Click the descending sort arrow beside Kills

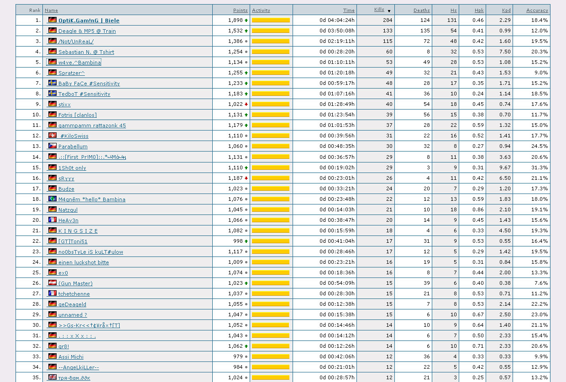coord(389,10)
